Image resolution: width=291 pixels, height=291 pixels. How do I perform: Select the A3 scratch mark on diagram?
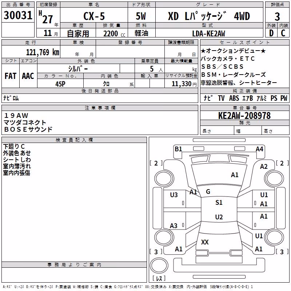click(174, 226)
